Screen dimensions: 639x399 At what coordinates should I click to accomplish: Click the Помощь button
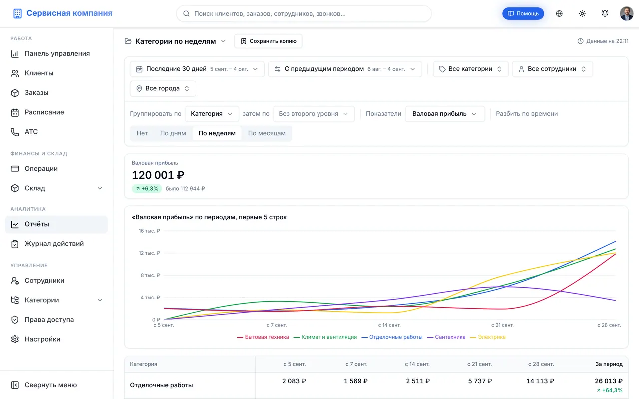click(523, 14)
